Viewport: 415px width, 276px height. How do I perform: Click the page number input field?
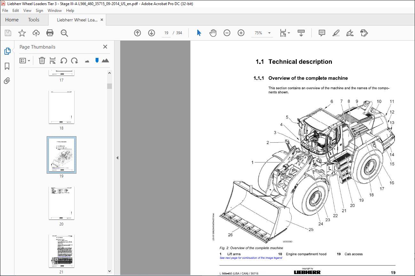point(166,33)
